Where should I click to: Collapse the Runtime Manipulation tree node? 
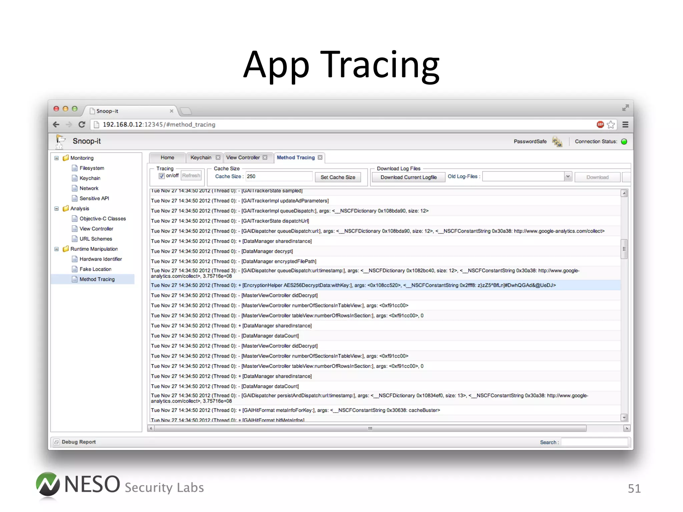pos(57,249)
